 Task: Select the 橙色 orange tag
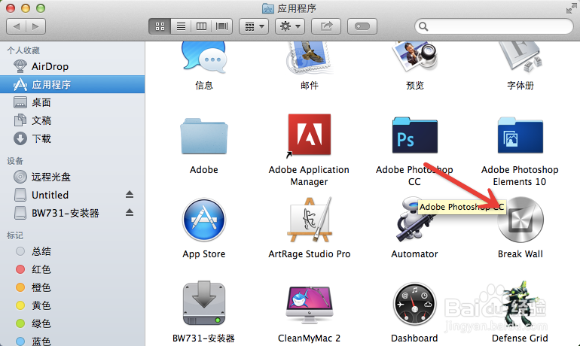click(x=72, y=287)
